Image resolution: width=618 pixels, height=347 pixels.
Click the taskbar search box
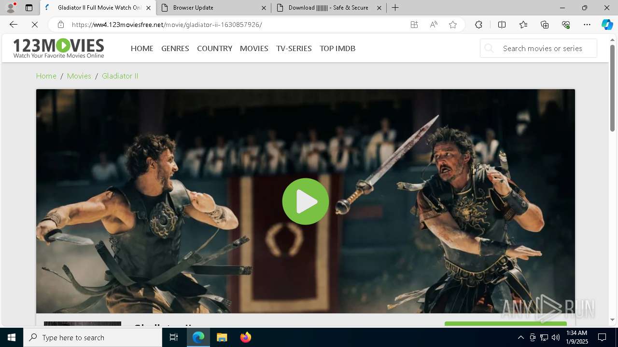click(x=93, y=337)
